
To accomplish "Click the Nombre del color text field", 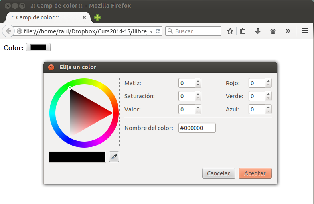I will (x=197, y=128).
